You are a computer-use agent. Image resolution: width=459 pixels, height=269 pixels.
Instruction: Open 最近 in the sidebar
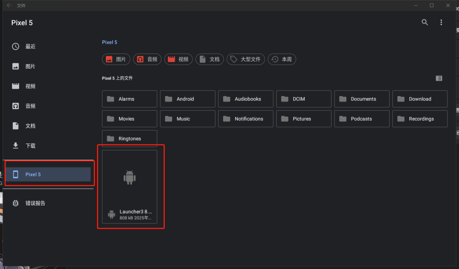click(x=30, y=46)
